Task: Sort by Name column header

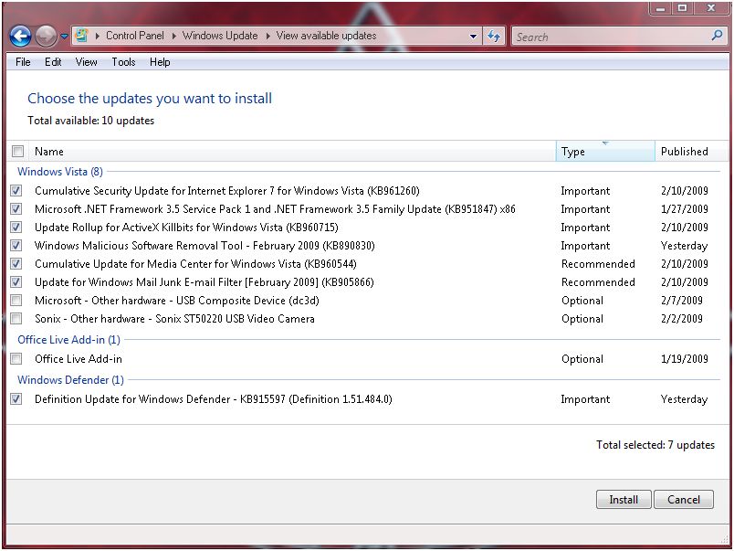Action: (292, 152)
